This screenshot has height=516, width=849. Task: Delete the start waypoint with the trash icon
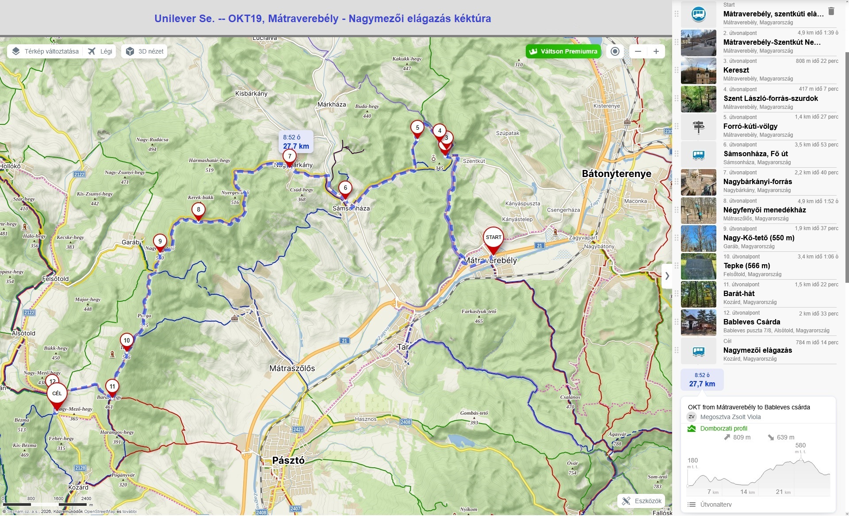[831, 12]
